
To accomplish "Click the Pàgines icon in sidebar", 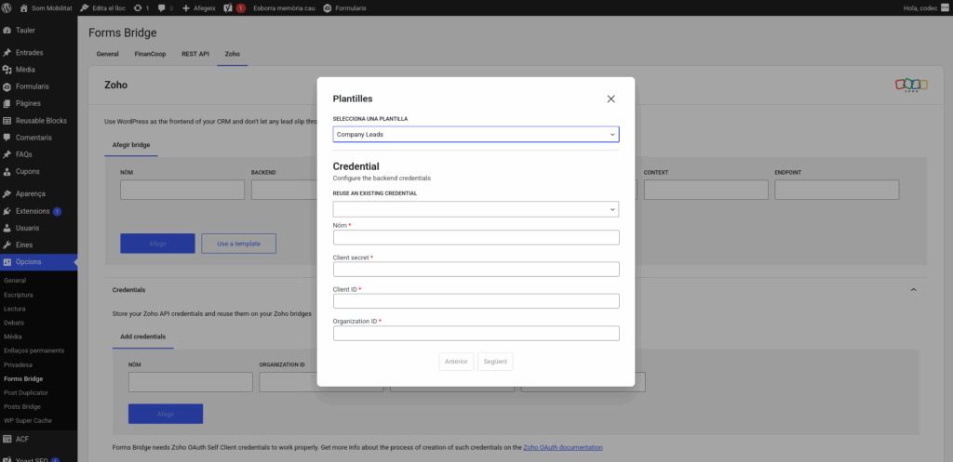I will click(7, 104).
